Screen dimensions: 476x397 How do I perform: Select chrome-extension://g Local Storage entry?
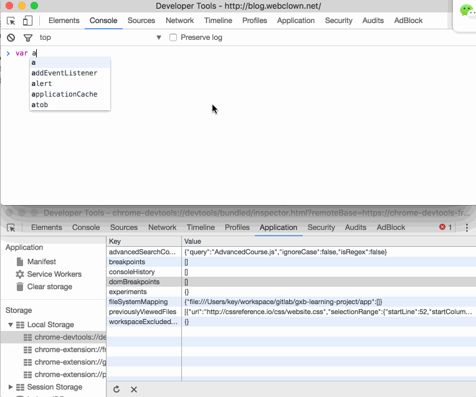point(54,362)
